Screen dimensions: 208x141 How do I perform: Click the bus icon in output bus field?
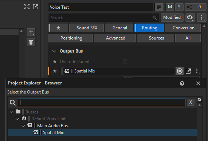click(x=67, y=71)
